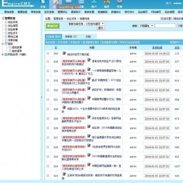This screenshot has height=183, width=183.
Task: Select 创业故事 in the sidebar tree
Action: point(13,29)
